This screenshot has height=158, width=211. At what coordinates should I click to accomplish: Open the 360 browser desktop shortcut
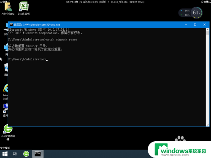[x=8, y=132]
